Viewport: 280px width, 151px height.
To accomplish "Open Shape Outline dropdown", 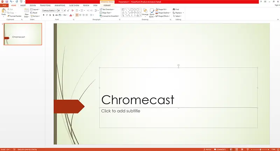I will pos(163,13).
